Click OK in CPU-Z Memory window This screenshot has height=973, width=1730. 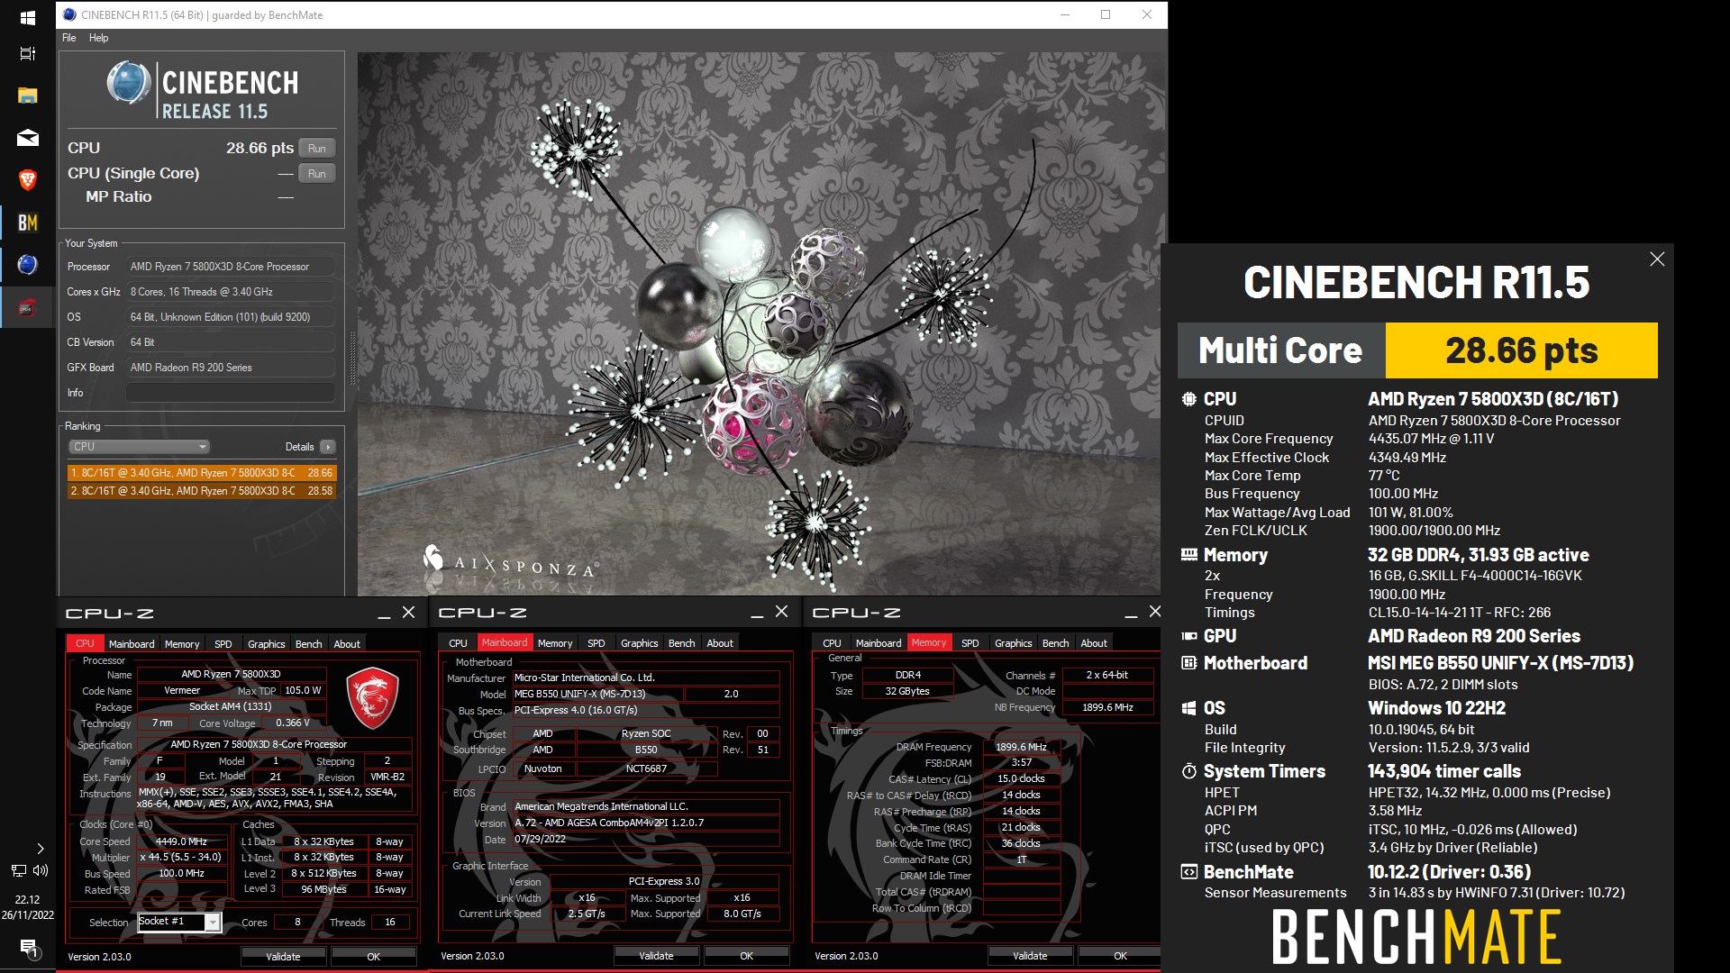1120,956
